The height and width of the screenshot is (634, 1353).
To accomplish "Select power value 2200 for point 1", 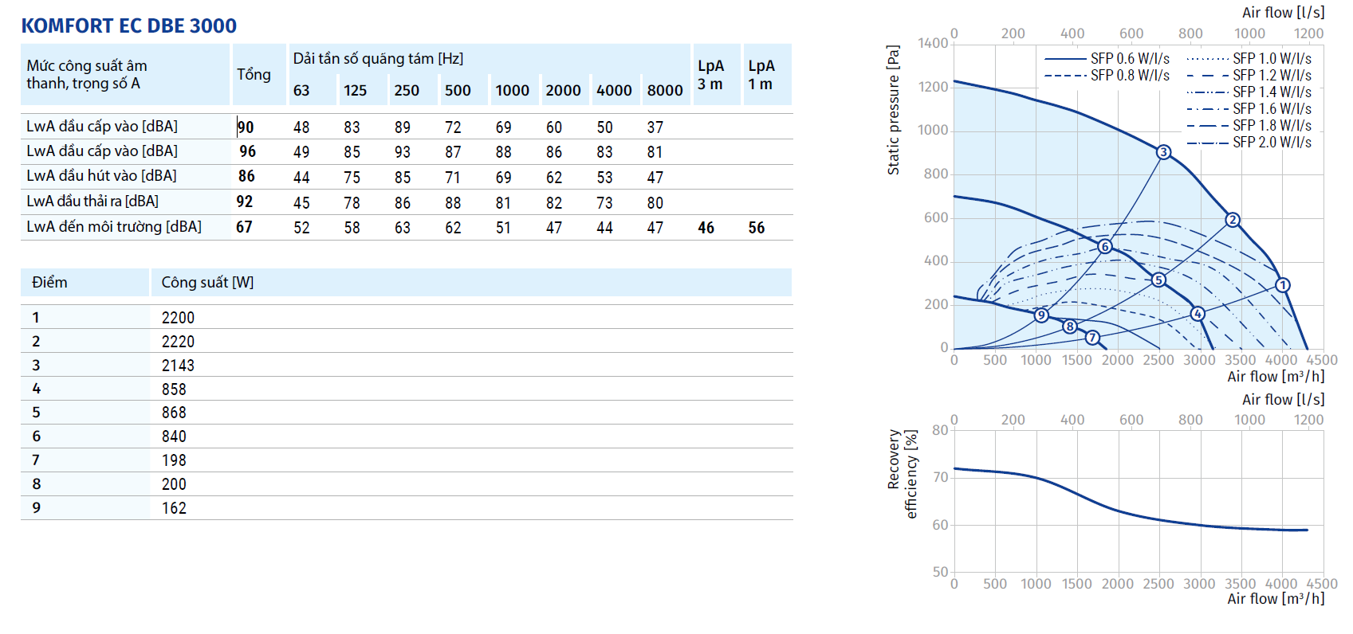I will coord(178,318).
